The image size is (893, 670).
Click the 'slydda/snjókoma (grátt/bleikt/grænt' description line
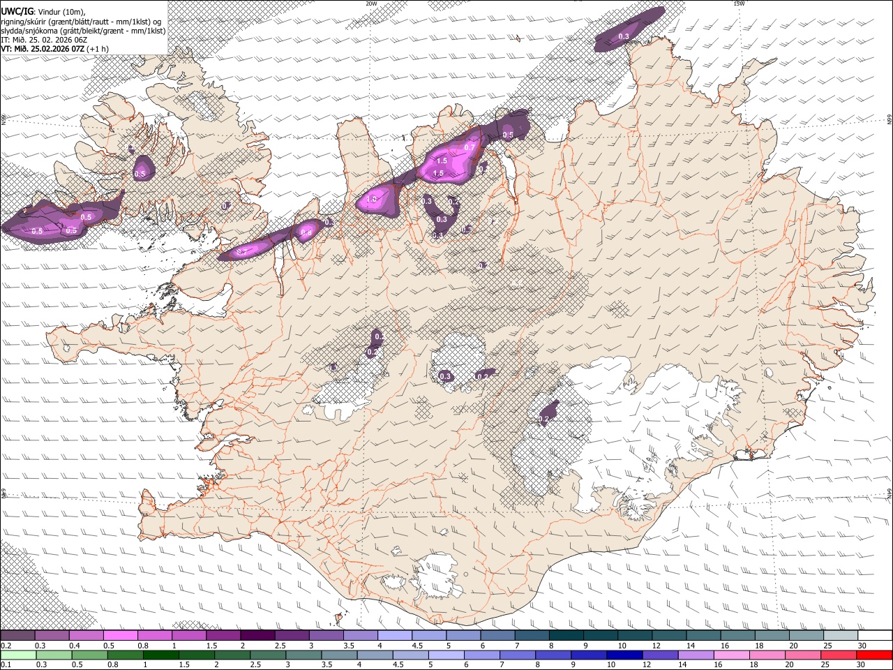(83, 31)
